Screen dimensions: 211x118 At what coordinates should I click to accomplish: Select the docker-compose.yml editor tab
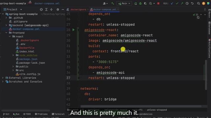(105, 10)
